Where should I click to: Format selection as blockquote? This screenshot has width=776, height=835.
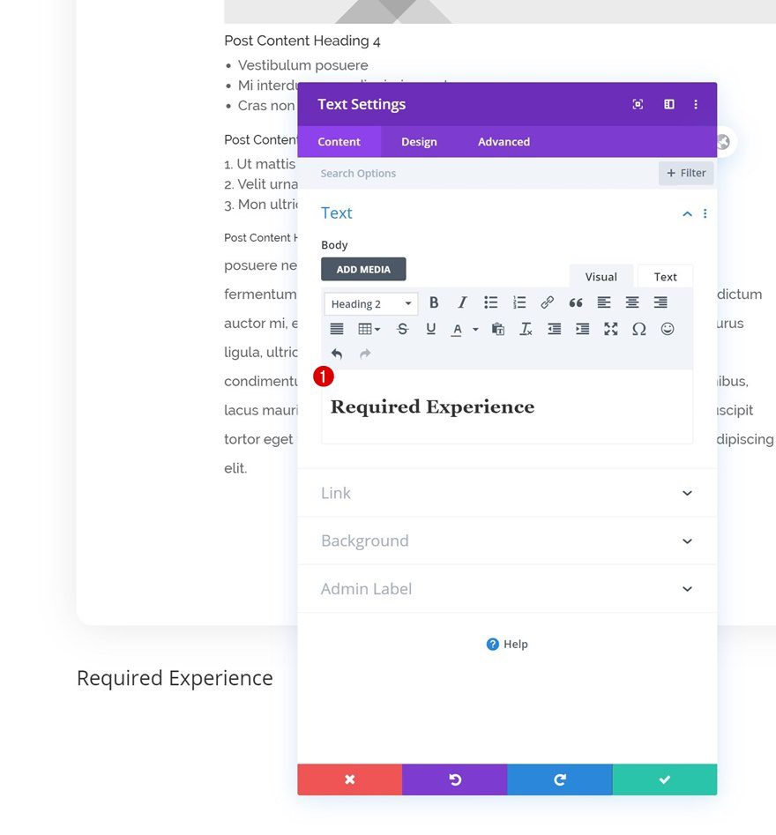575,302
